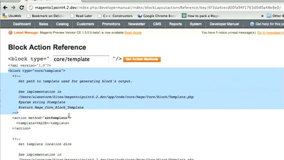Image resolution: width=284 pixels, height=160 pixels.
Task: Go back with the browser back arrow
Action: (5, 8)
